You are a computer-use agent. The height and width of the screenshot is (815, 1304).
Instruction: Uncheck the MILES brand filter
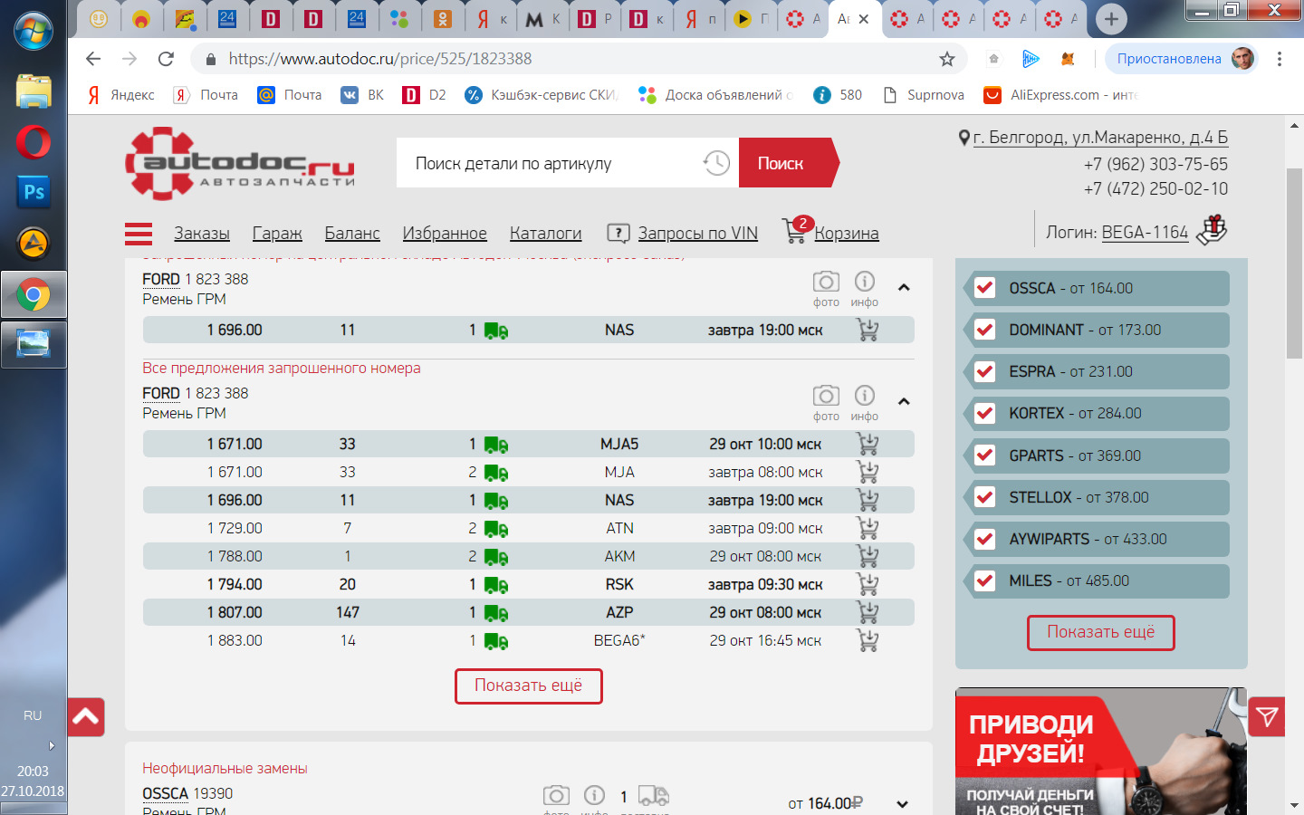click(985, 580)
